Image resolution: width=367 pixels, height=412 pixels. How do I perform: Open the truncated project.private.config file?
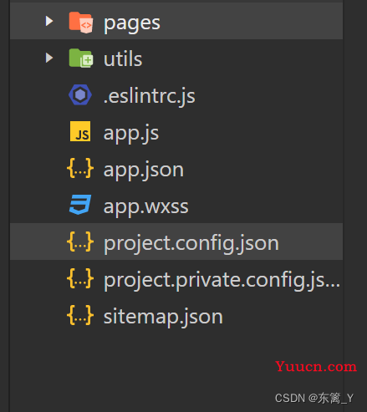point(222,281)
